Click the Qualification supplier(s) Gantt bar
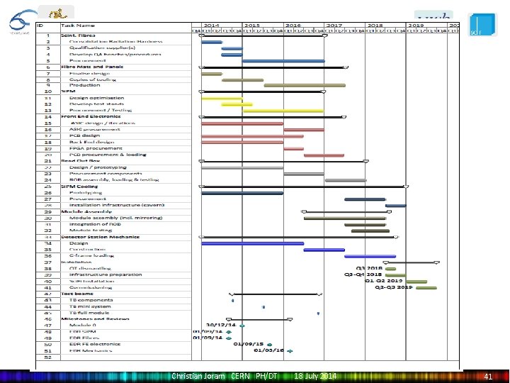The height and width of the screenshot is (383, 510). point(232,48)
